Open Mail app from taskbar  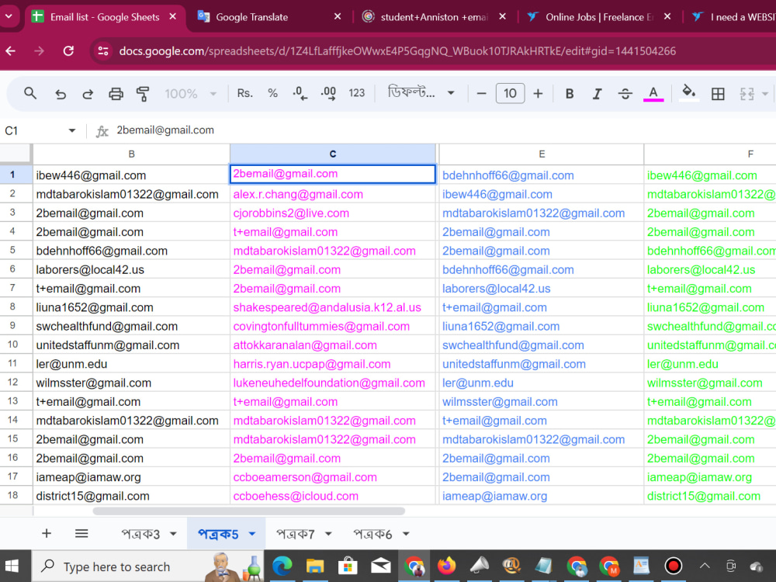pyautogui.click(x=380, y=566)
